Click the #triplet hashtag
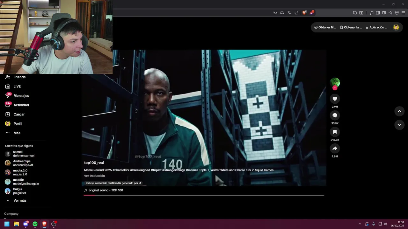408x229 pixels. click(x=156, y=170)
